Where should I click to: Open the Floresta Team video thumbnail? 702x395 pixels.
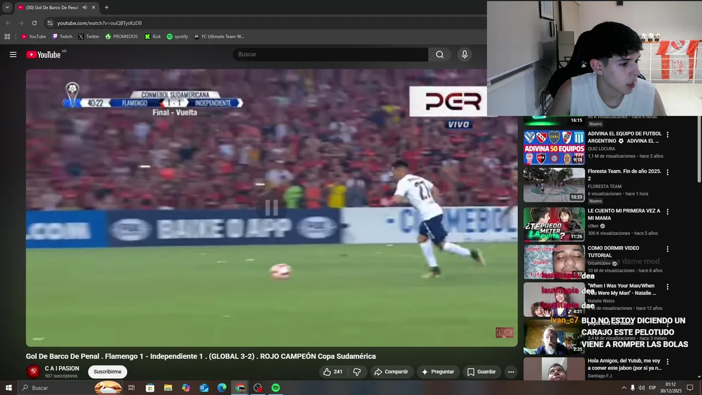point(554,185)
